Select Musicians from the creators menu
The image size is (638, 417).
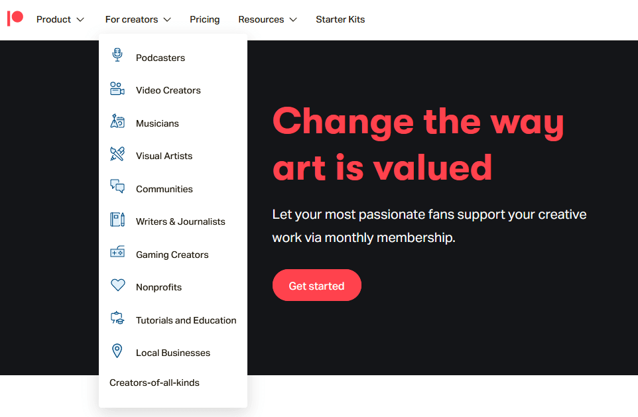[157, 123]
